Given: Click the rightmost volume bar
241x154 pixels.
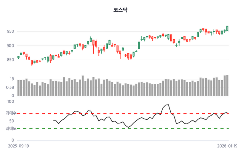Looking at the screenshot, I should click(227, 85).
